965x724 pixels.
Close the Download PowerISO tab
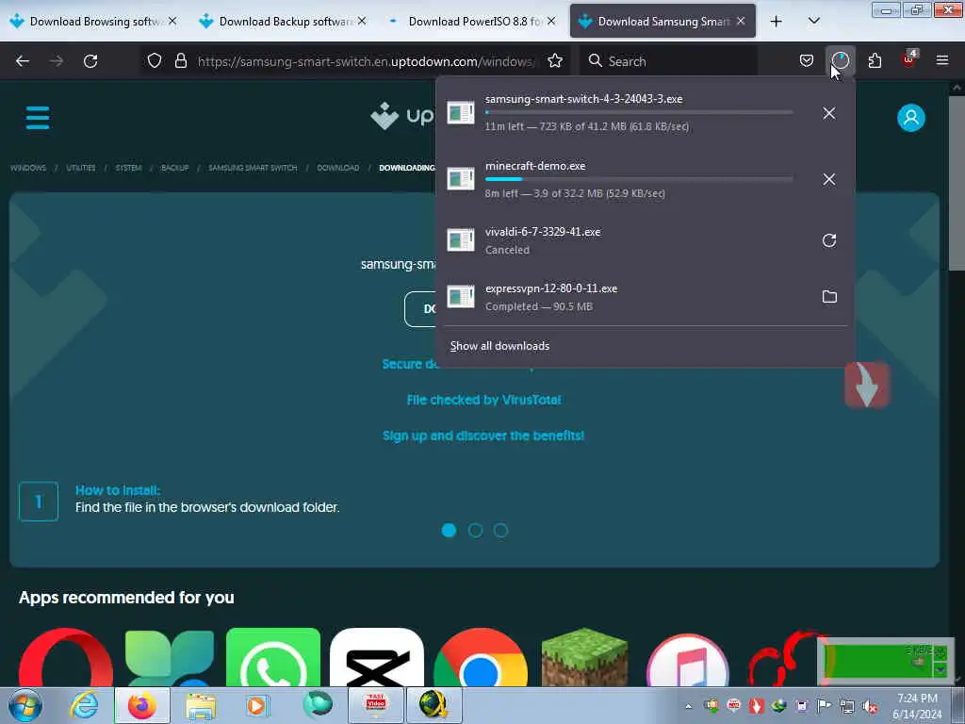pyautogui.click(x=550, y=21)
